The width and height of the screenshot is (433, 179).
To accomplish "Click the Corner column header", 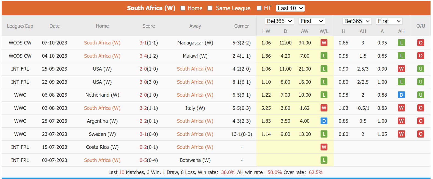I will click(x=241, y=26).
